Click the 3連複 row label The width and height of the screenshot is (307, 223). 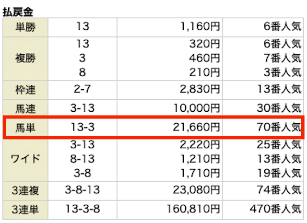tap(25, 190)
